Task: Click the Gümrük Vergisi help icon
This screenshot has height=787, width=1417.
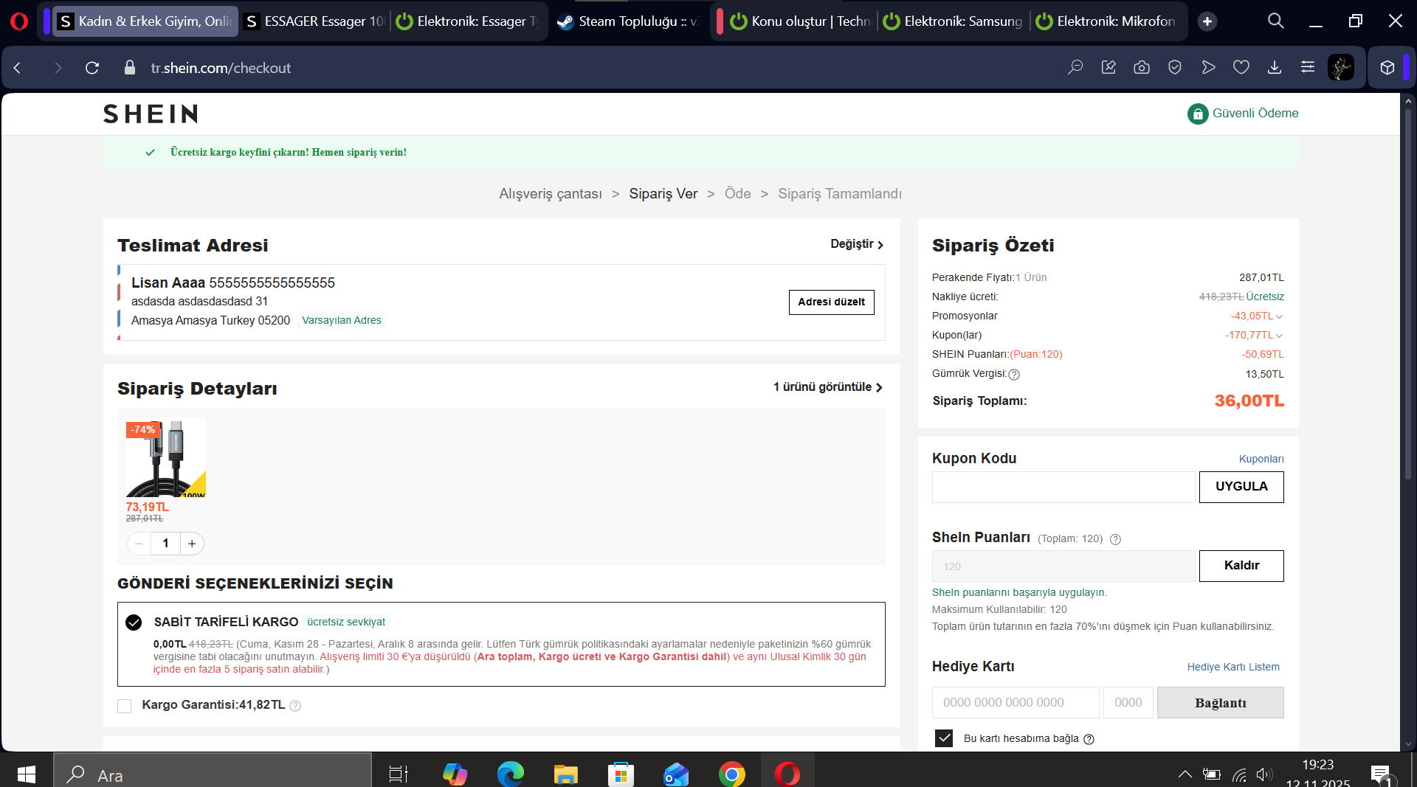Action: [1014, 375]
